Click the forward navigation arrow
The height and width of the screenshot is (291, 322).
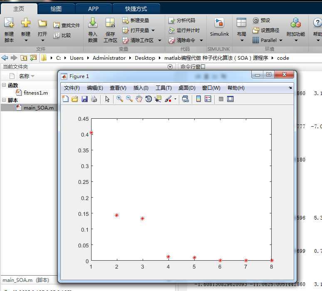(x=14, y=58)
